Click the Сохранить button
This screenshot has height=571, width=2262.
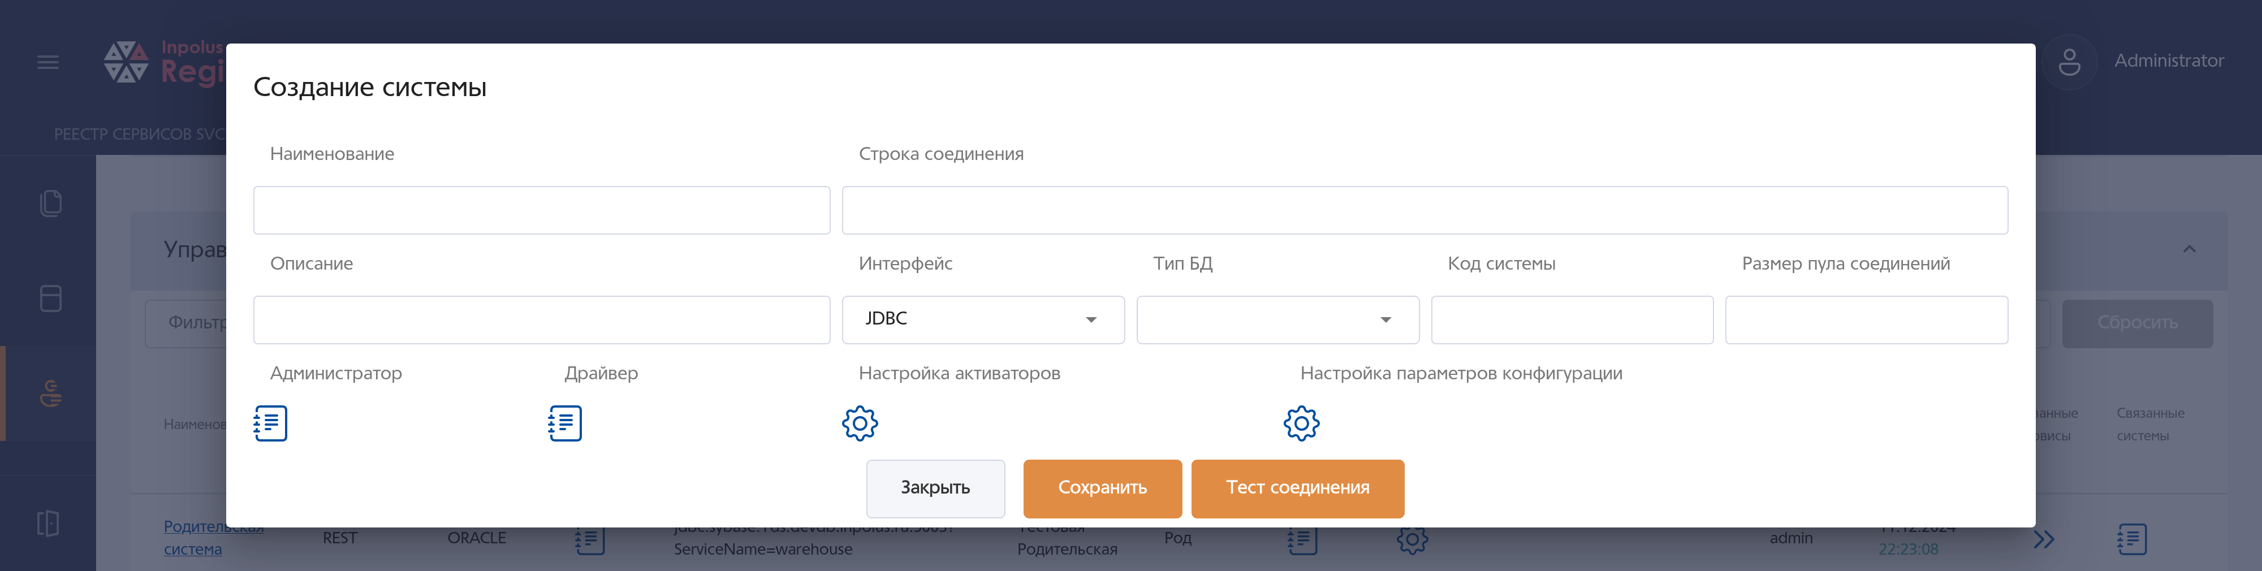(1102, 488)
